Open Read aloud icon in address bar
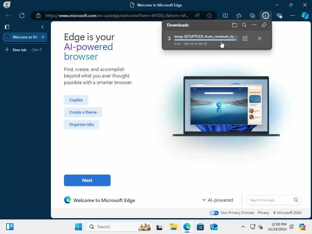The width and height of the screenshot is (312, 234). coord(197,16)
